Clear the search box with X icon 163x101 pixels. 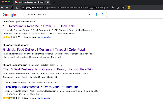pos(89,15)
